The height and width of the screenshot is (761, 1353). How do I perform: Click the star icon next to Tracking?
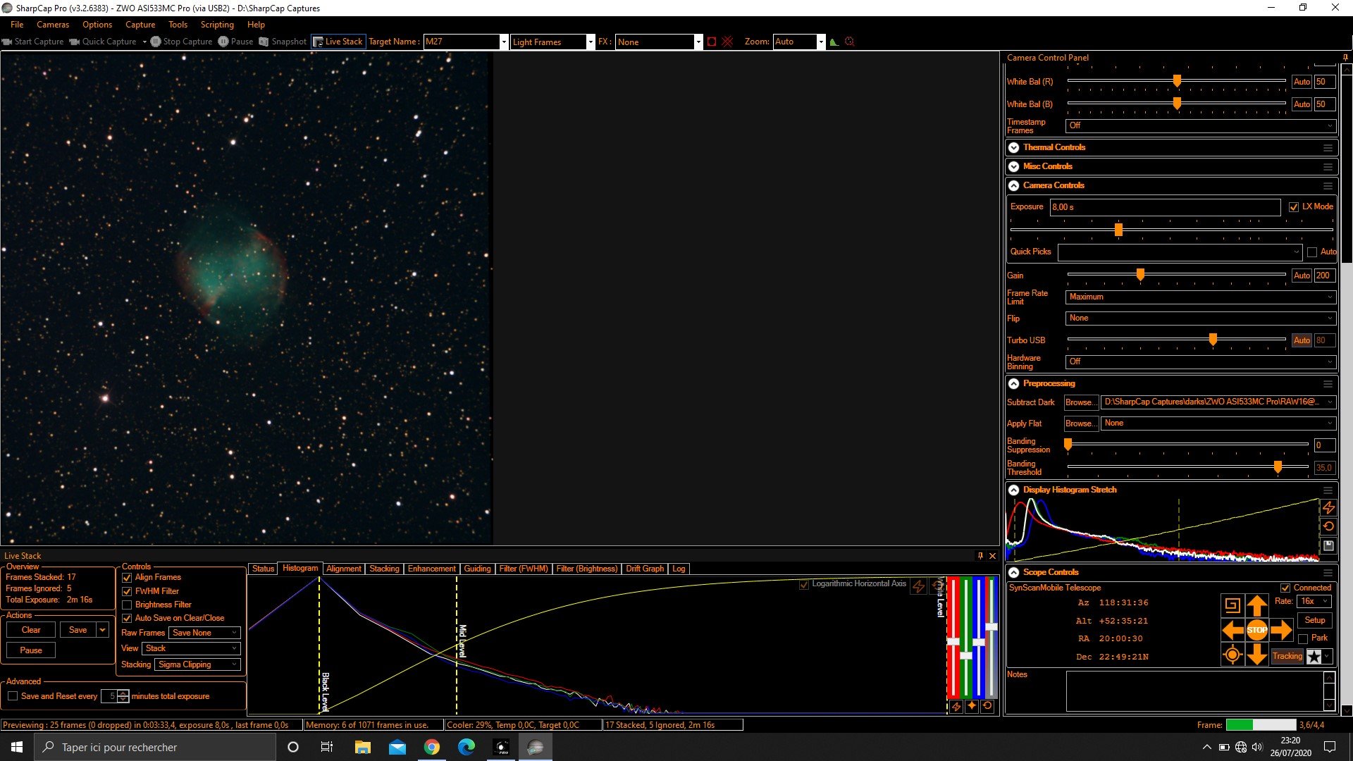pos(1314,657)
